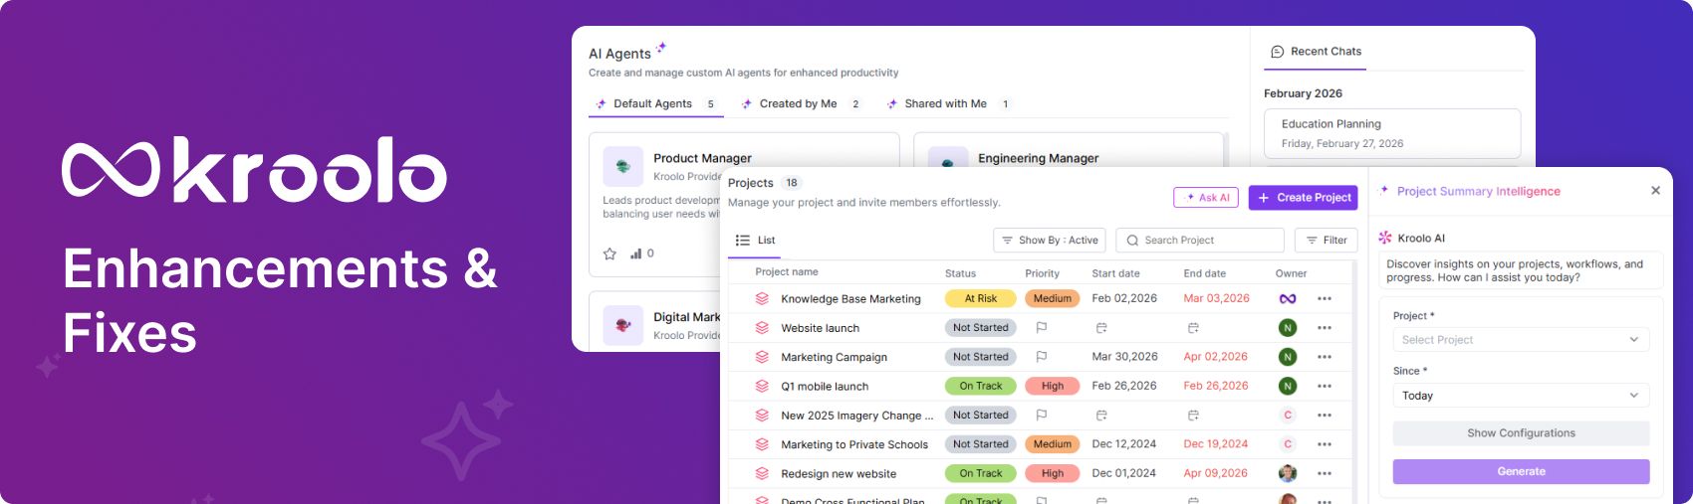1693x504 pixels.
Task: Change the At Risk status of Knowledge Base Marketing
Action: [981, 298]
